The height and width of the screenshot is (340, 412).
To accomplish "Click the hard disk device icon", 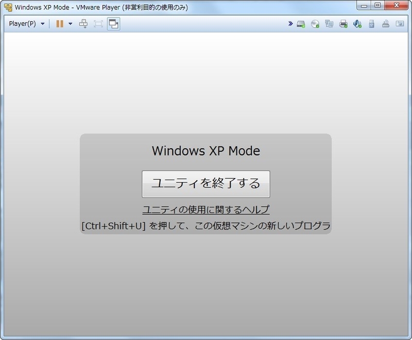I will click(x=301, y=24).
